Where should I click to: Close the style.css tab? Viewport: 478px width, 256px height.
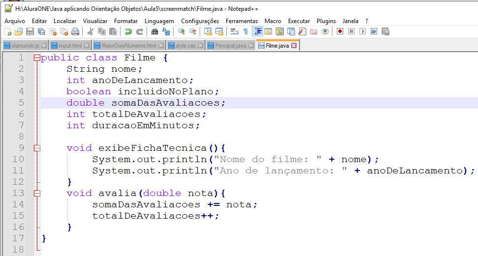click(x=200, y=45)
